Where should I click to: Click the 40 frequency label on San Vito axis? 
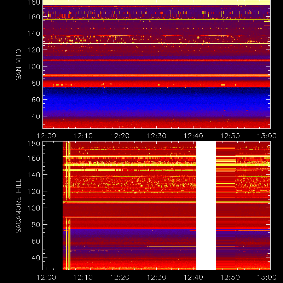36,116
